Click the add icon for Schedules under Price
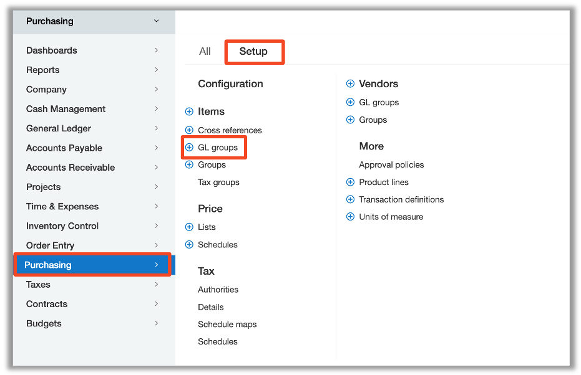 click(x=188, y=244)
